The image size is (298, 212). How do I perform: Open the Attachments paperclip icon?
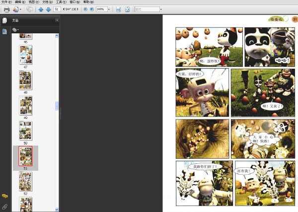(5, 207)
